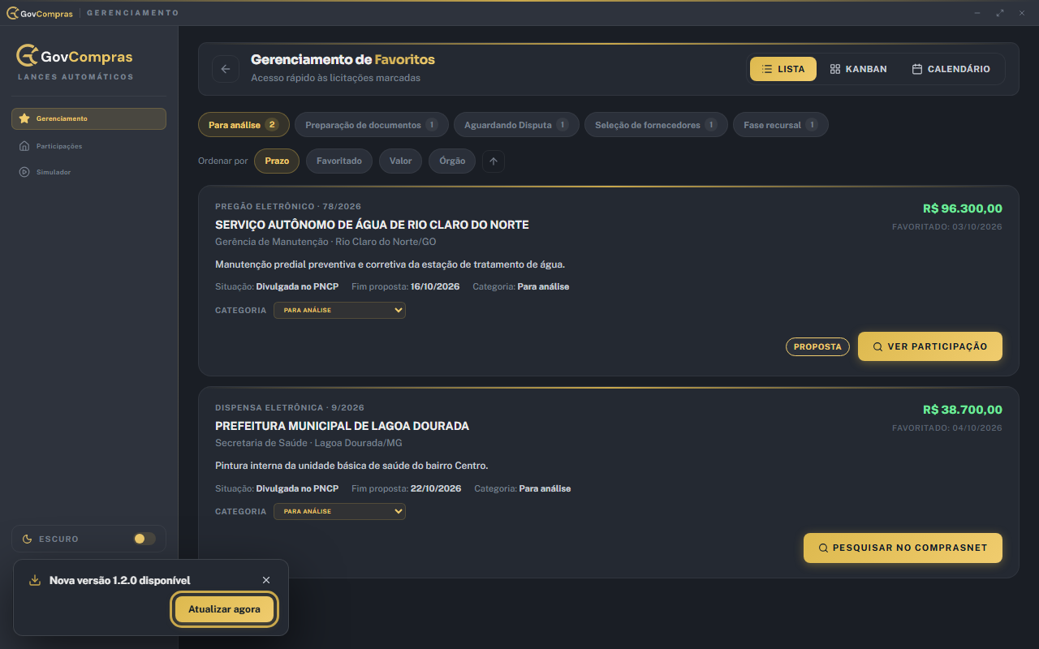
Task: Click the Fim proposta date 22/10/2026
Action: pos(436,488)
